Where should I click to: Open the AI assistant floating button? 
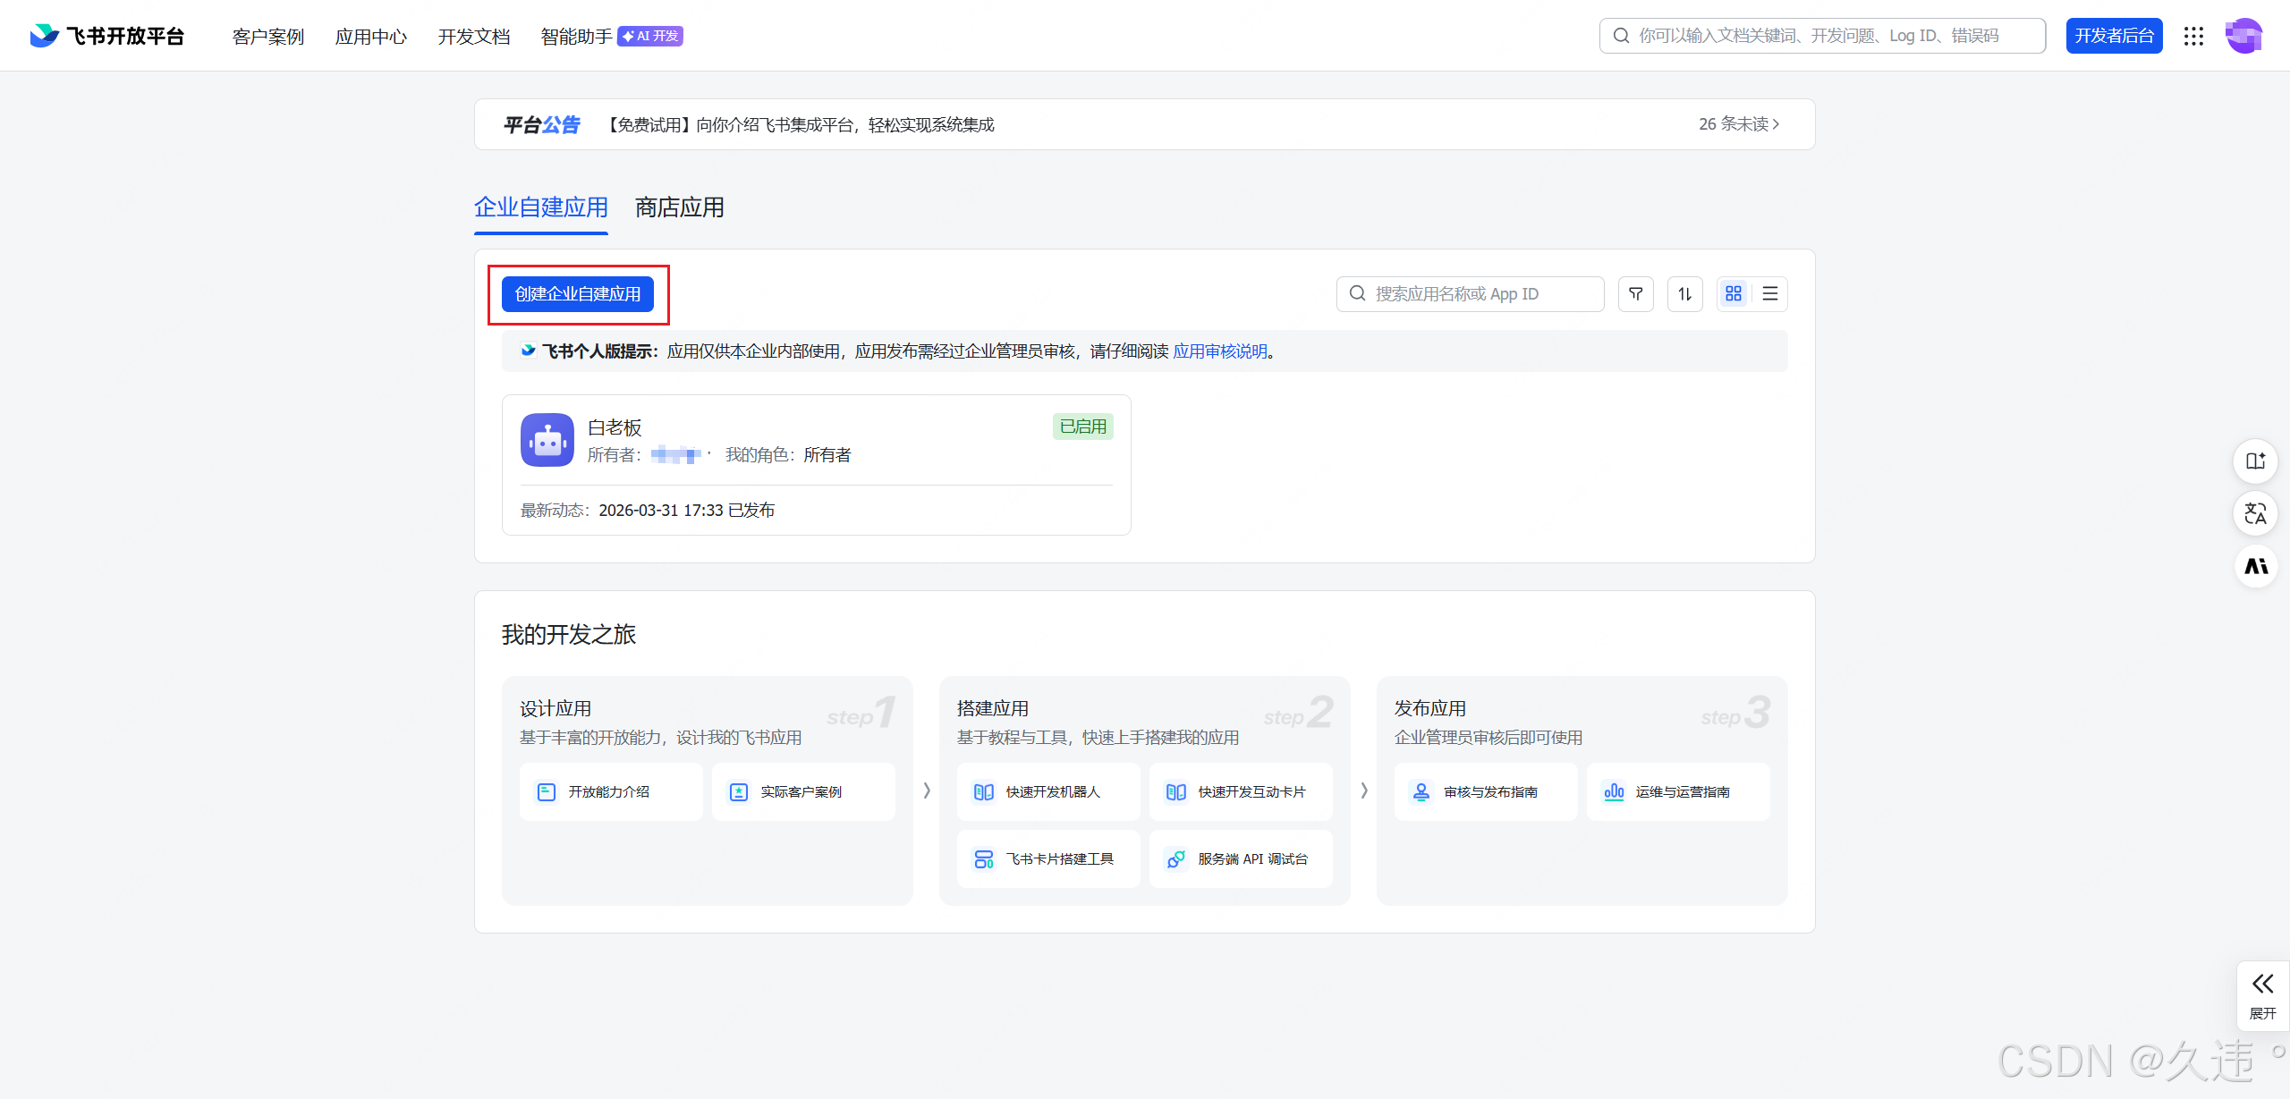(x=2255, y=566)
